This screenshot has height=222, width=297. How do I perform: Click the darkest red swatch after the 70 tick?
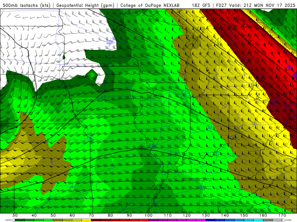(96, 220)
